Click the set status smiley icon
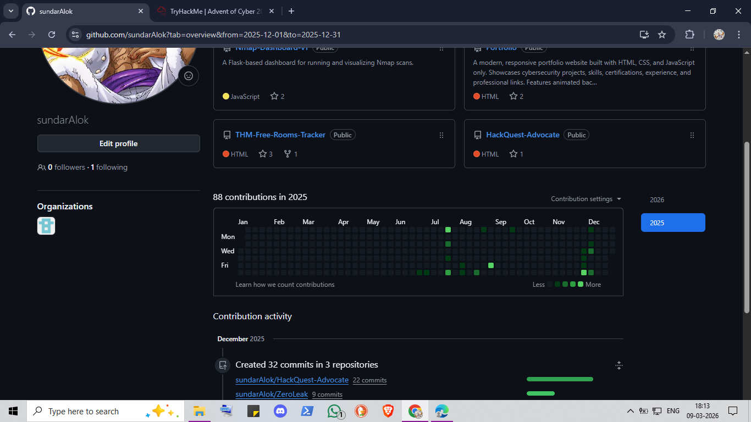 189,76
